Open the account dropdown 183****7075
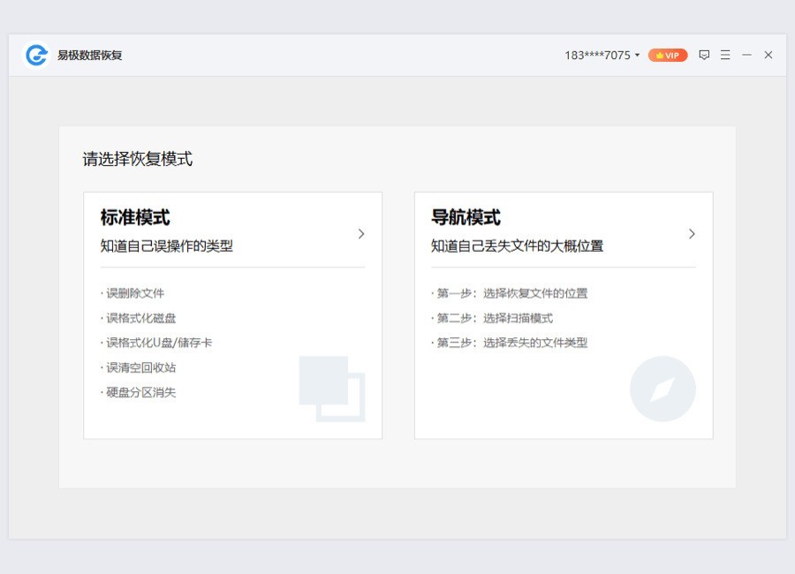Image resolution: width=795 pixels, height=574 pixels. 602,55
